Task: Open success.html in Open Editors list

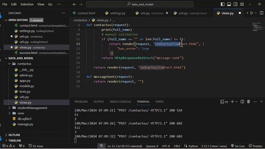Action: 36,53
